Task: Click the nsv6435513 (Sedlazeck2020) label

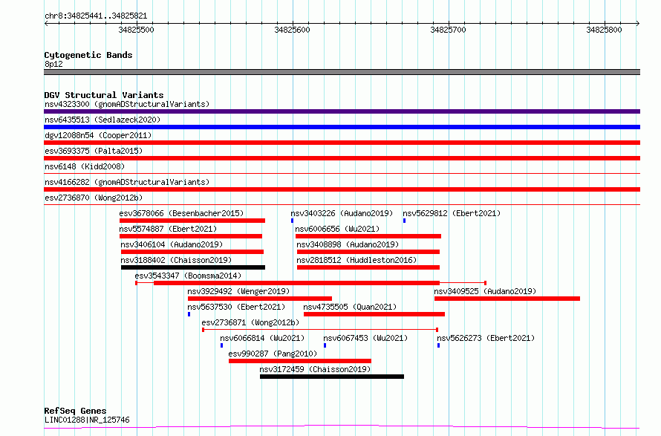Action: pyautogui.click(x=102, y=120)
